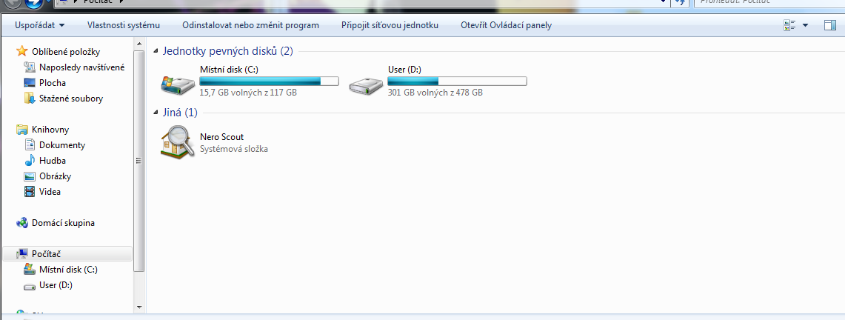Click Odinstalovat nebo změnit program
The width and height of the screenshot is (845, 320).
(250, 25)
